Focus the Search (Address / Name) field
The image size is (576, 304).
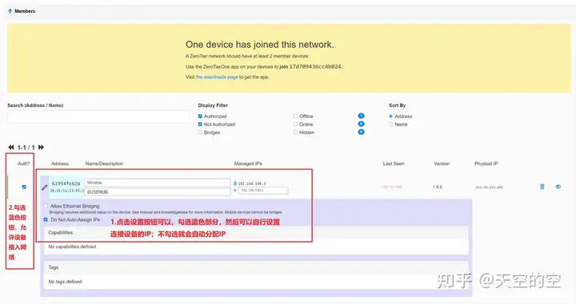[98, 116]
